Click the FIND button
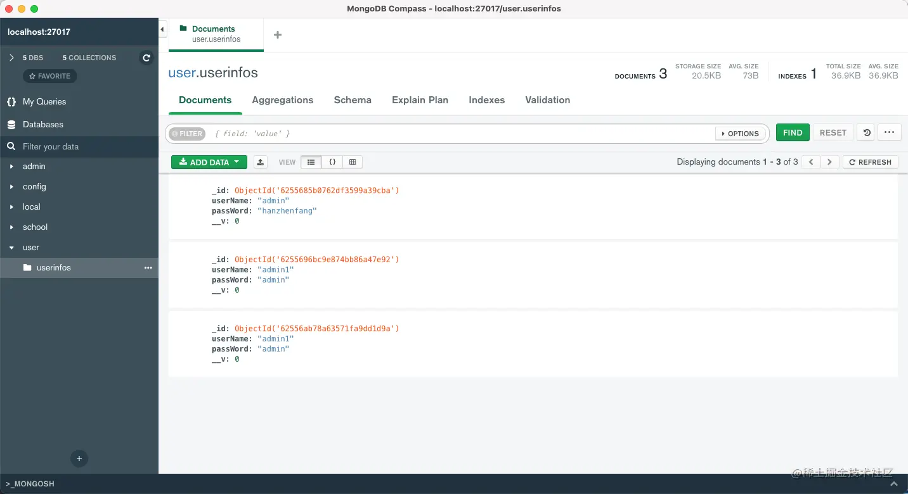Screen dimensions: 908x494 click(793, 133)
